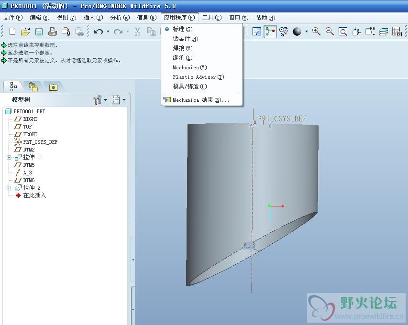This screenshot has height=325, width=408.
Task: Print the model with the printer icon
Action: click(52, 32)
